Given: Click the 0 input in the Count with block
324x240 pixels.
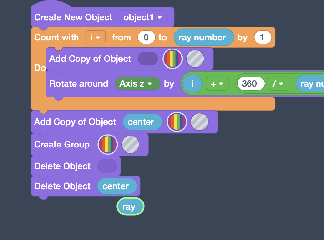Looking at the screenshot, I should pos(146,37).
